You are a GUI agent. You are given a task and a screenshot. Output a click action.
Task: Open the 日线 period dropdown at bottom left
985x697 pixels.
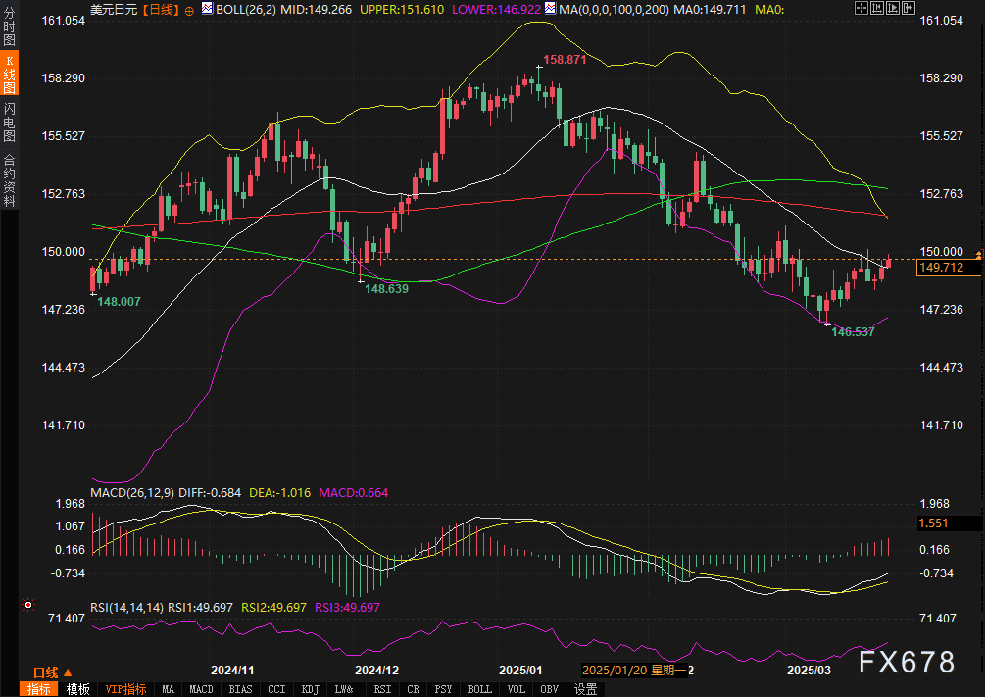(51, 672)
